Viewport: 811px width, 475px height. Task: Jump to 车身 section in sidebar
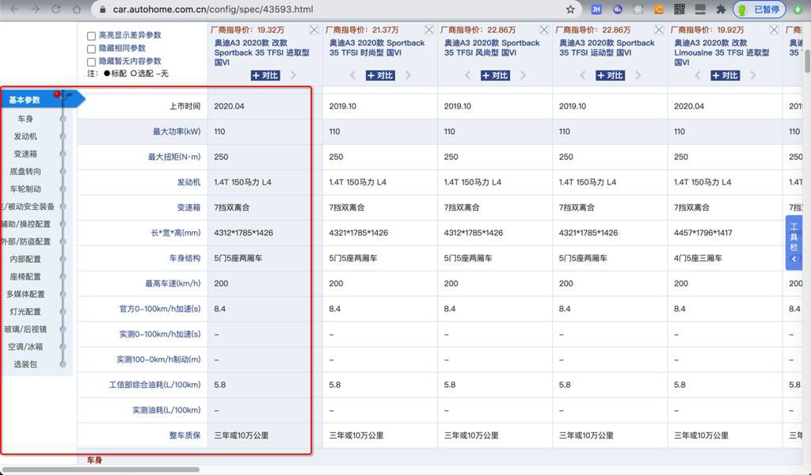25,119
